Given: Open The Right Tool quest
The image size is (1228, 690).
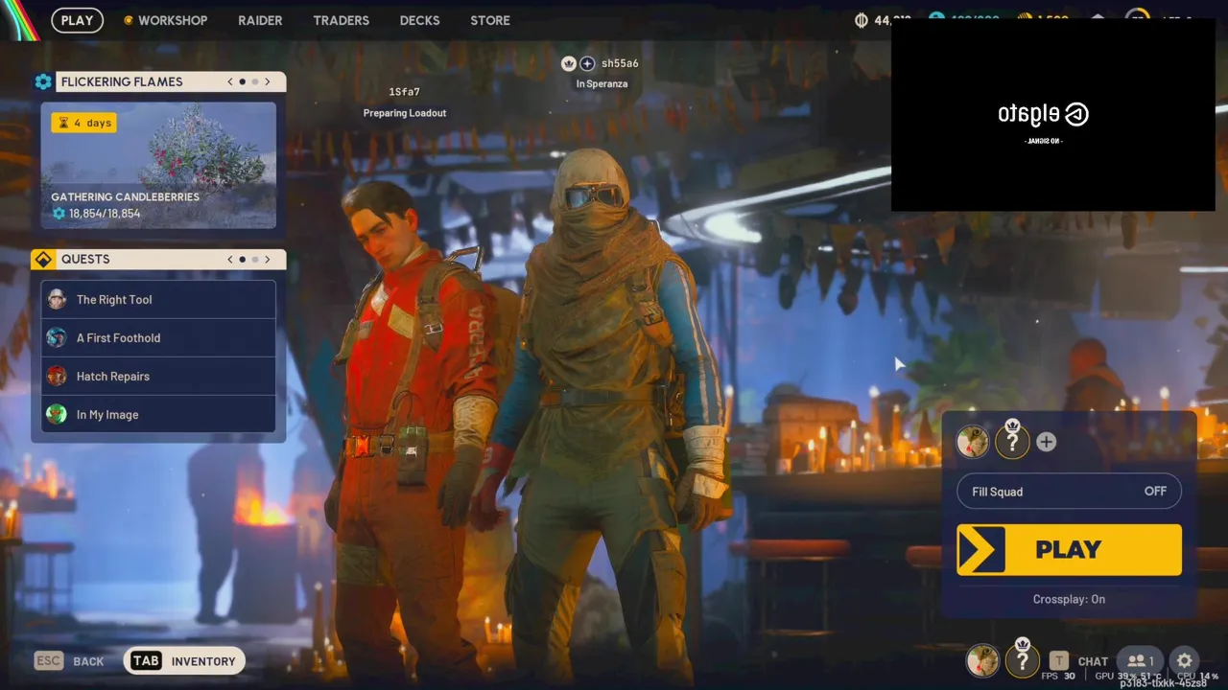Looking at the screenshot, I should coord(158,299).
